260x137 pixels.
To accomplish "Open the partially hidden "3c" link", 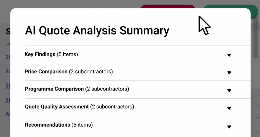I will click(7, 71).
